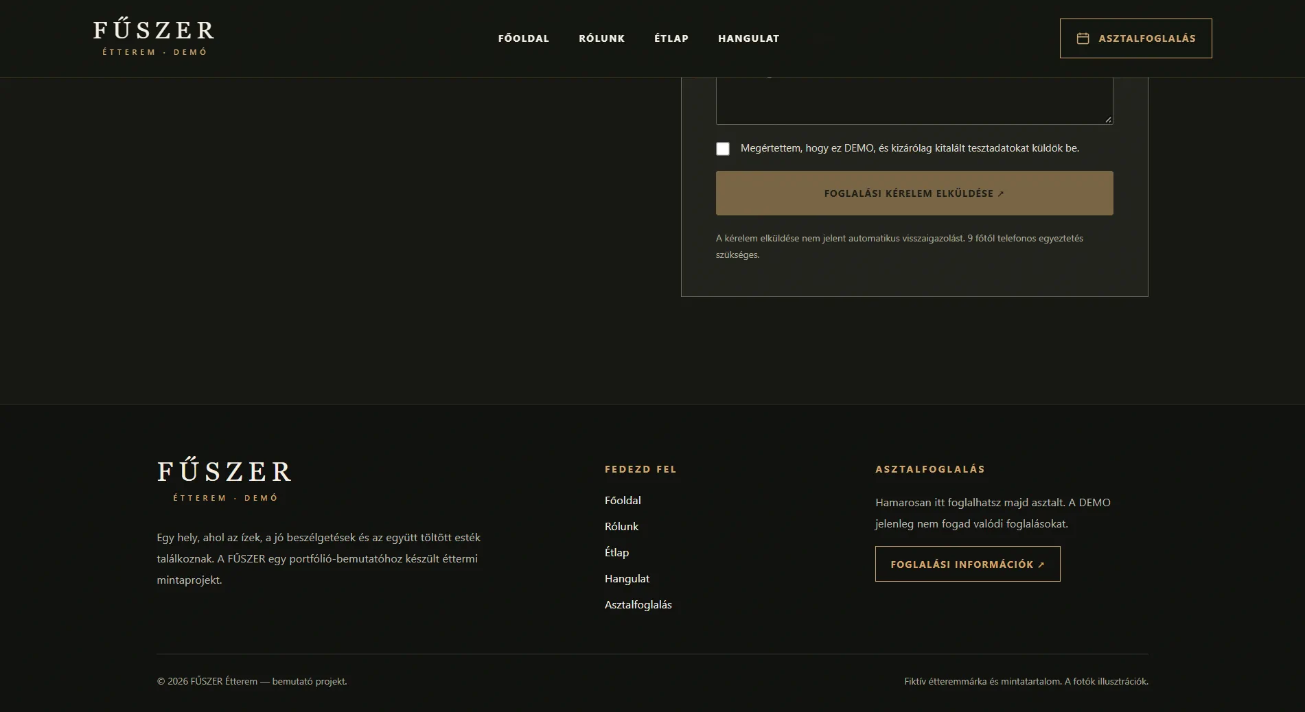This screenshot has width=1305, height=712.
Task: Open the footer Főoldal link
Action: click(x=623, y=501)
